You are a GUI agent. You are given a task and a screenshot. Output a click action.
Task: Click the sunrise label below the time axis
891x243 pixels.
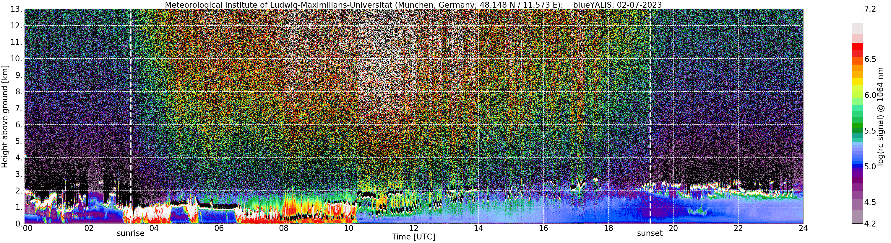tap(130, 233)
